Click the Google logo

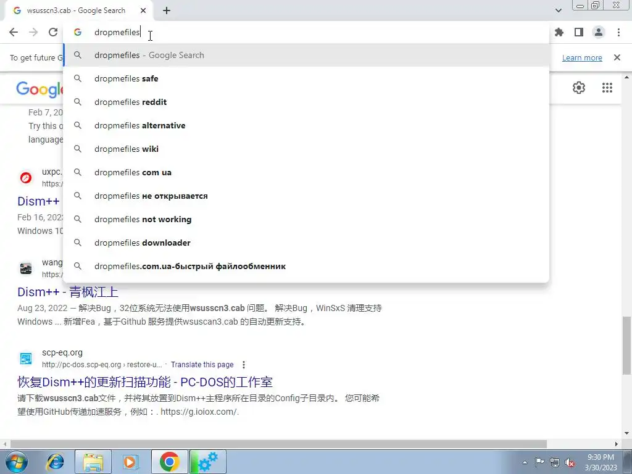click(39, 89)
